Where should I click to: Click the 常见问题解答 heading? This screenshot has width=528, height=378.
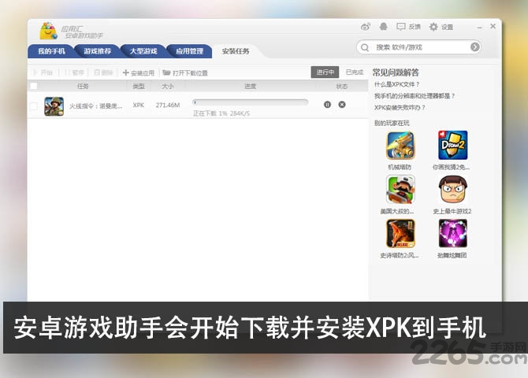[x=396, y=72]
